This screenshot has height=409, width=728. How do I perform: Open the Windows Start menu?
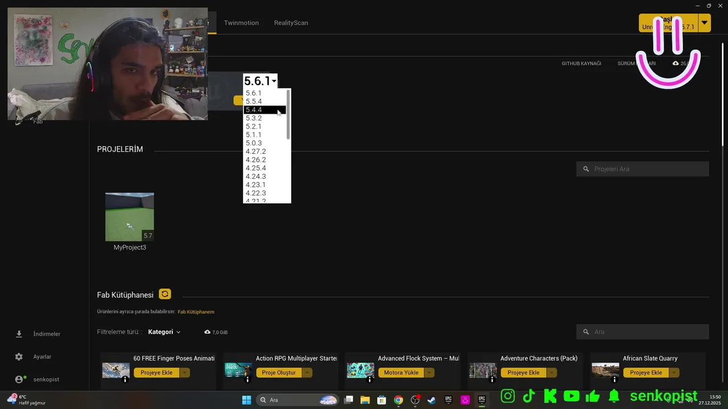point(246,400)
